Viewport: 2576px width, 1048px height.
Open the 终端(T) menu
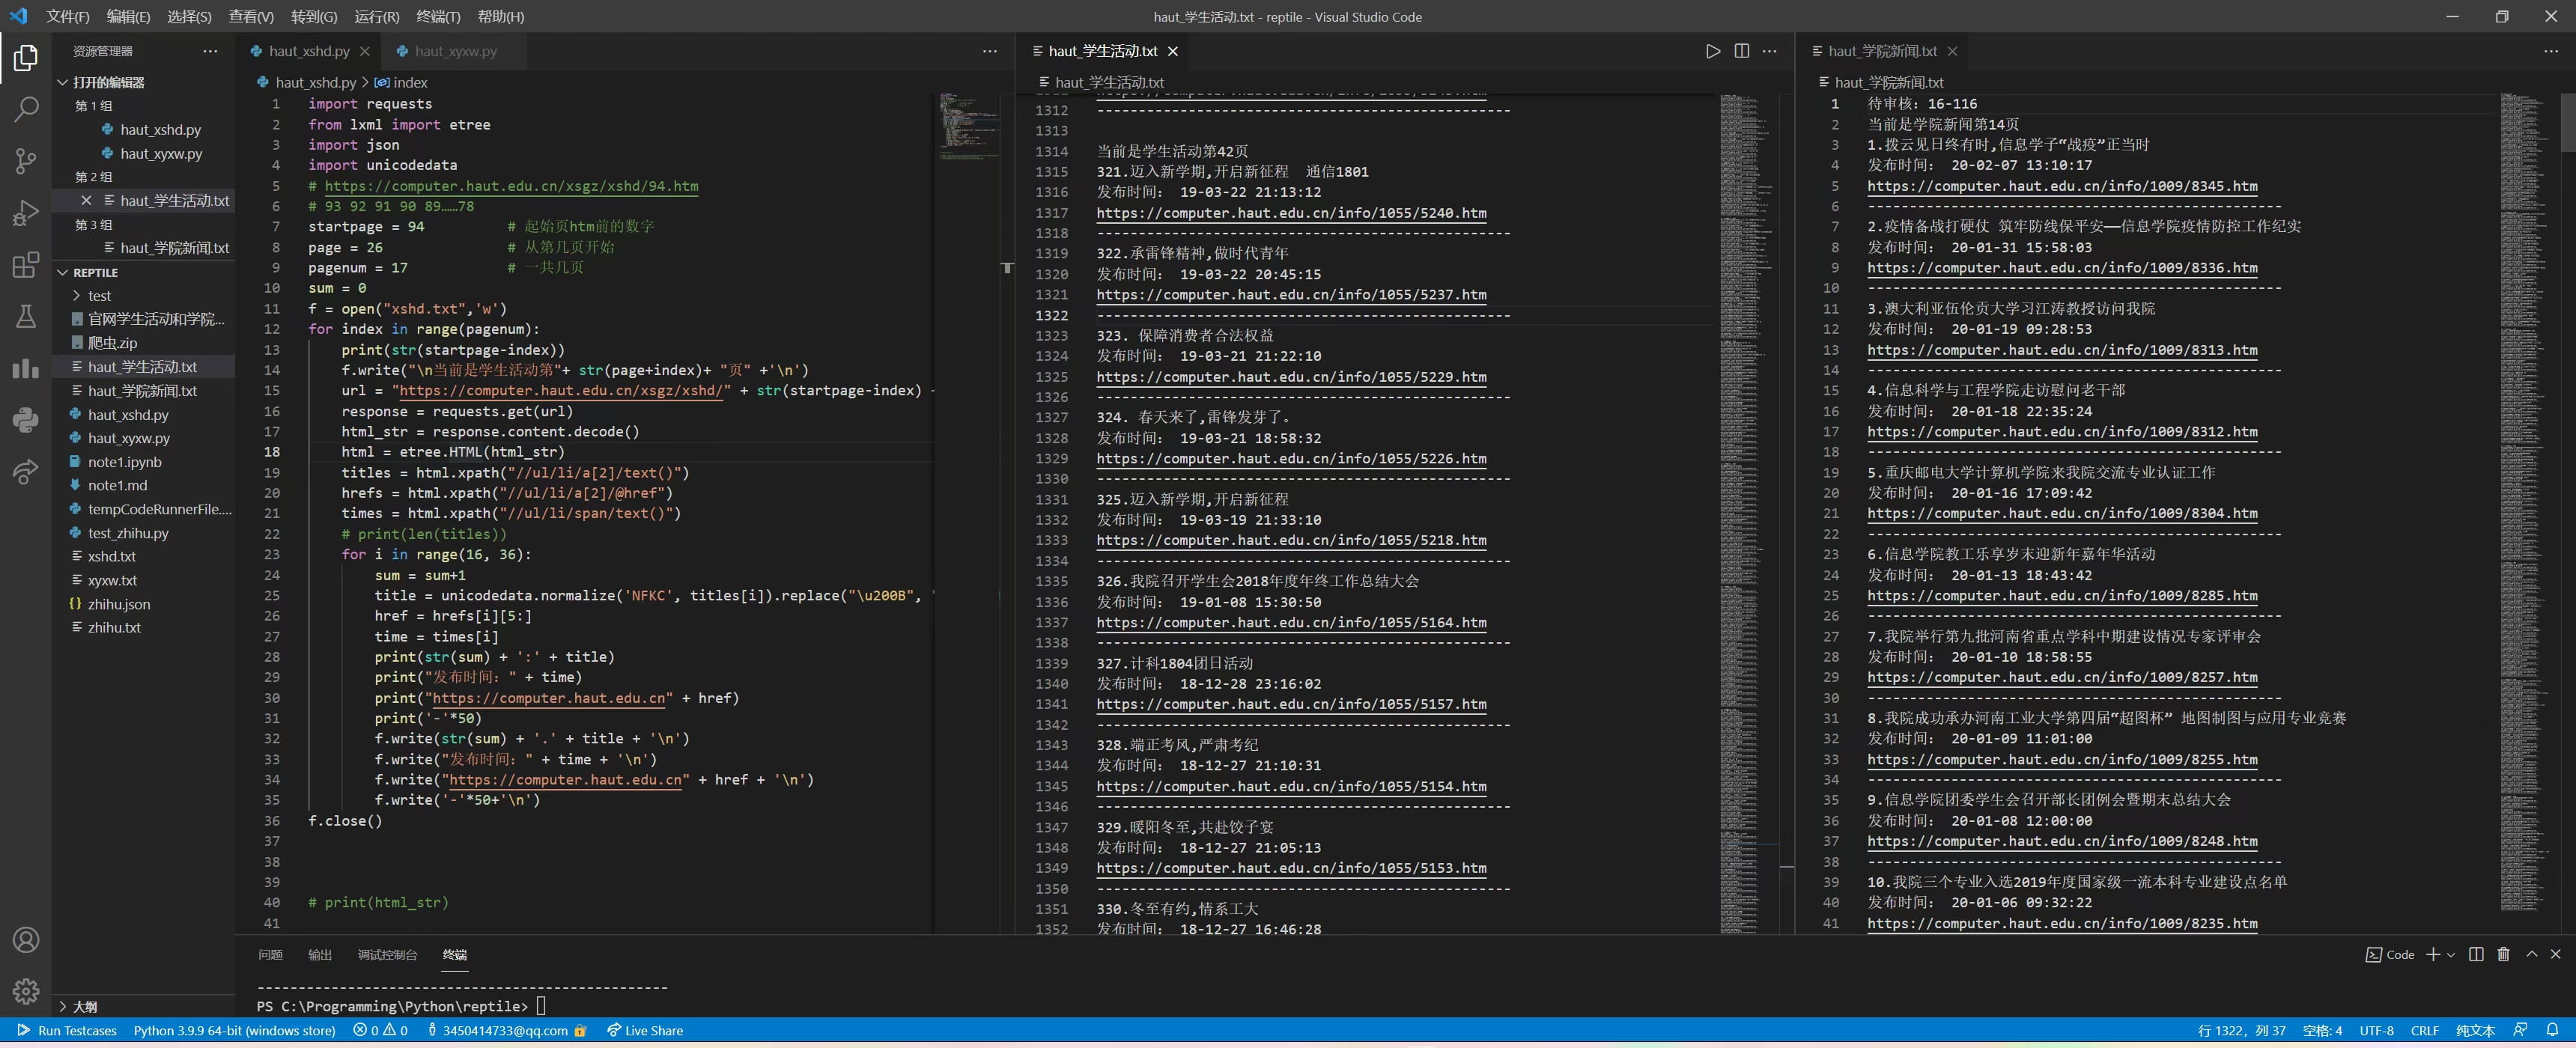[438, 16]
